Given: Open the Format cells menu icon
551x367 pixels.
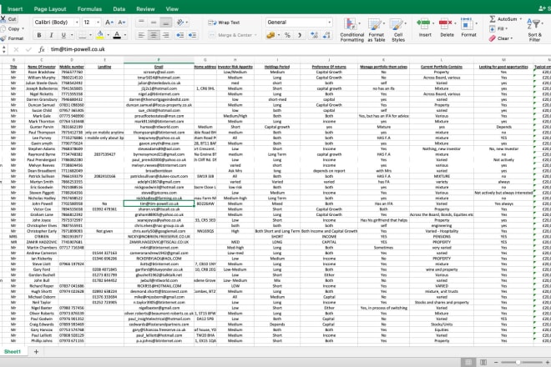Looking at the screenshot, I should pyautogui.click(x=467, y=23).
